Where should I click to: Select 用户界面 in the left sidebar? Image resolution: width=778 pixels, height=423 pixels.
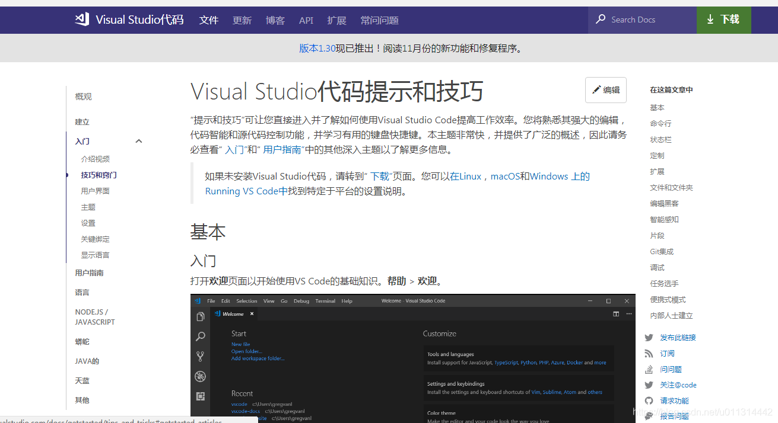pos(96,191)
